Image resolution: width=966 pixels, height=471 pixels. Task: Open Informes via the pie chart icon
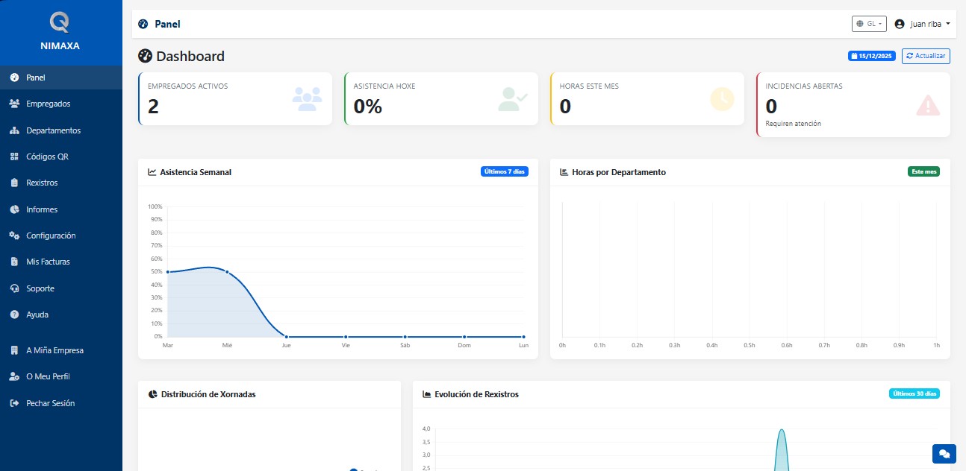tap(14, 209)
